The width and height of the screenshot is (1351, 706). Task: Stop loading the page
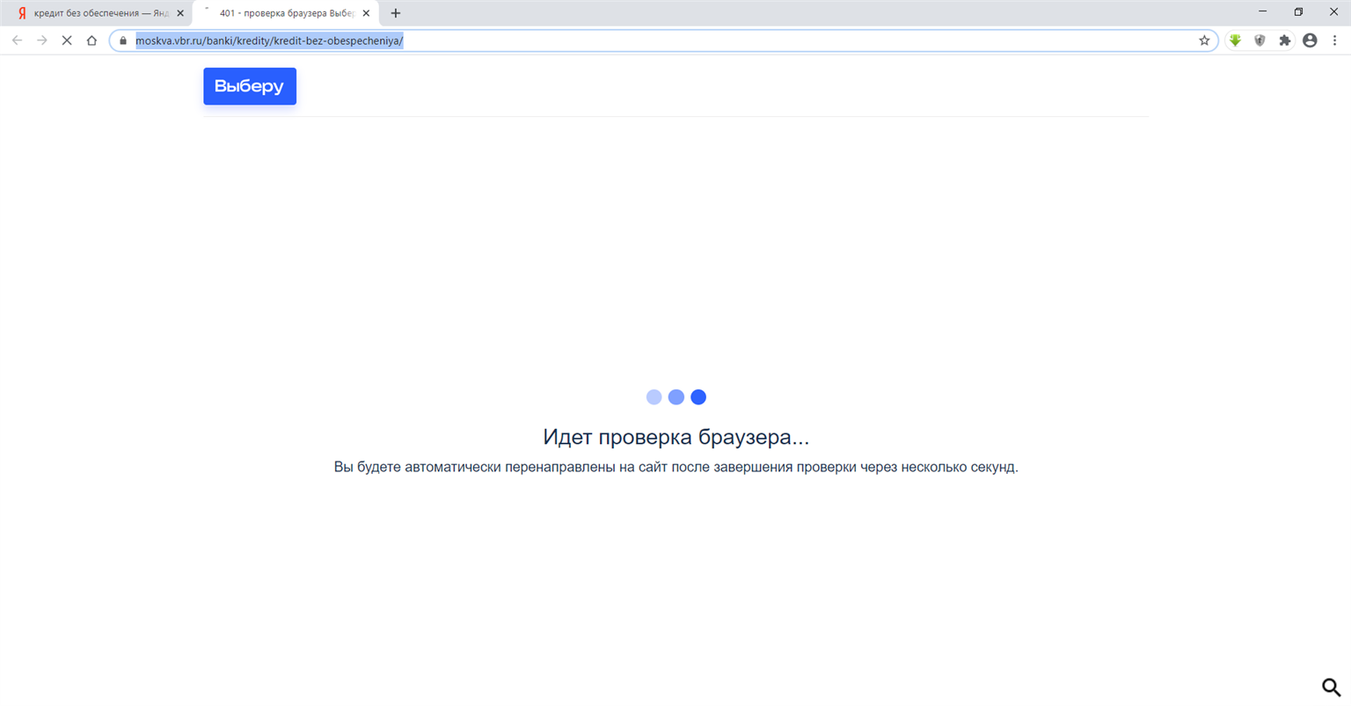(67, 40)
